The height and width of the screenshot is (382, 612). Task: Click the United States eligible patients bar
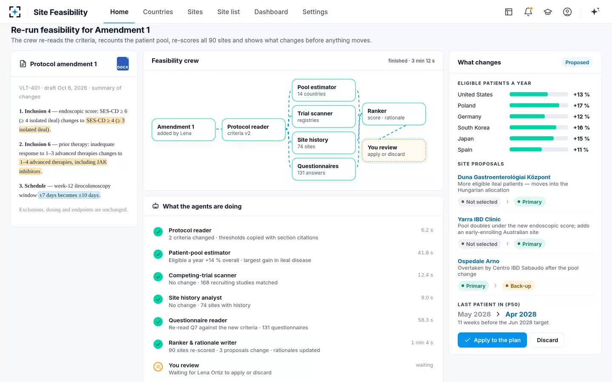(539, 94)
